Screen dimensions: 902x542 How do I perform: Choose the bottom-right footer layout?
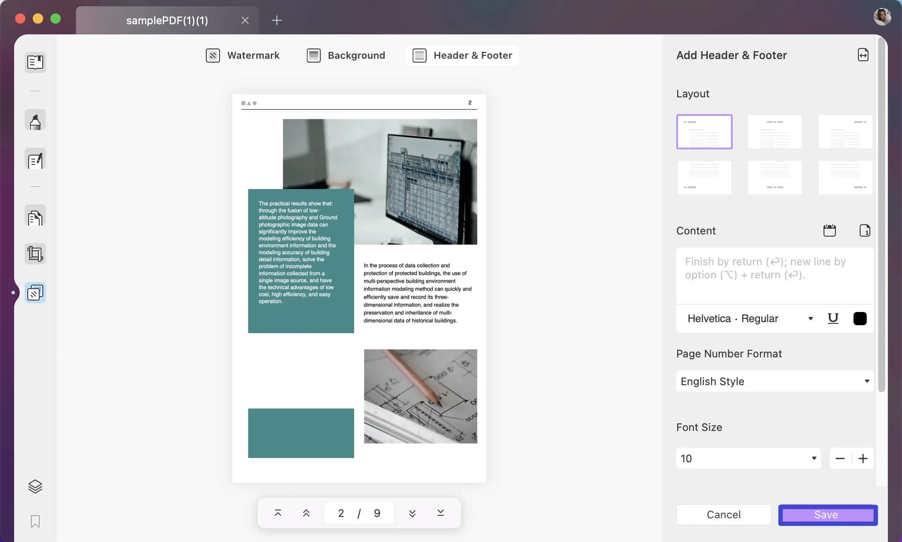845,178
